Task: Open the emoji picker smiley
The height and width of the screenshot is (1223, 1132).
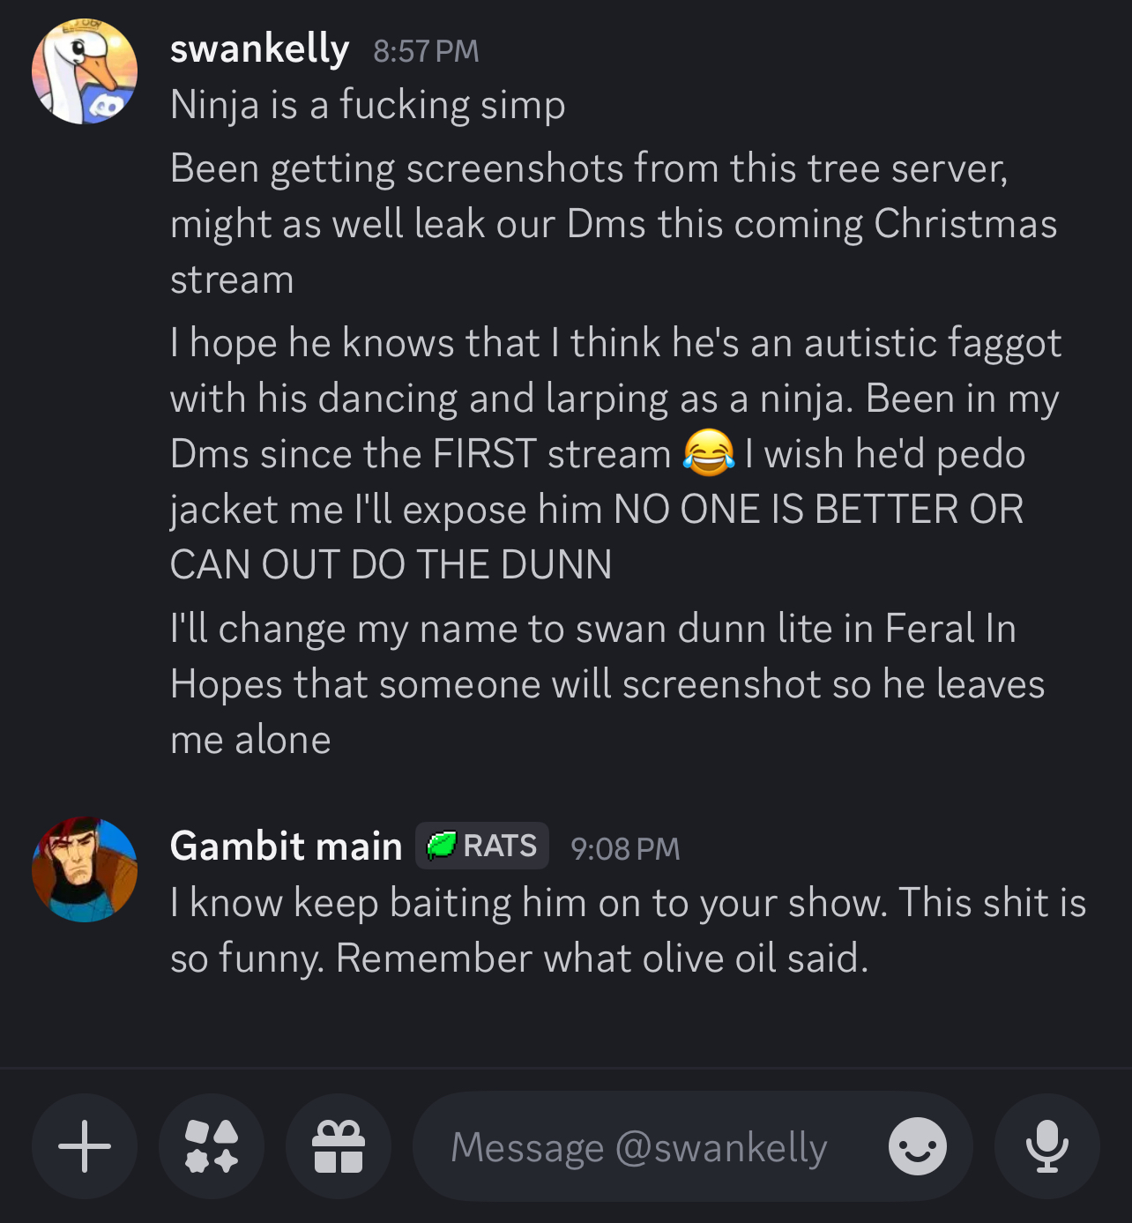Action: 917,1146
